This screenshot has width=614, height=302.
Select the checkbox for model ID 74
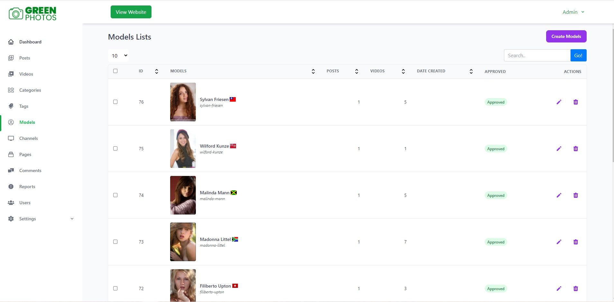pos(115,195)
